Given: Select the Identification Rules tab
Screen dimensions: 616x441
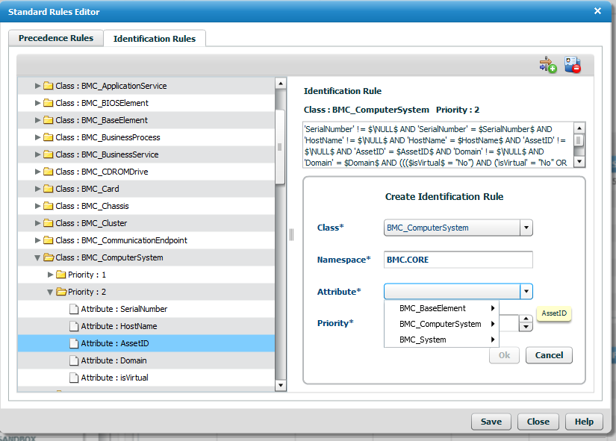Looking at the screenshot, I should point(155,39).
